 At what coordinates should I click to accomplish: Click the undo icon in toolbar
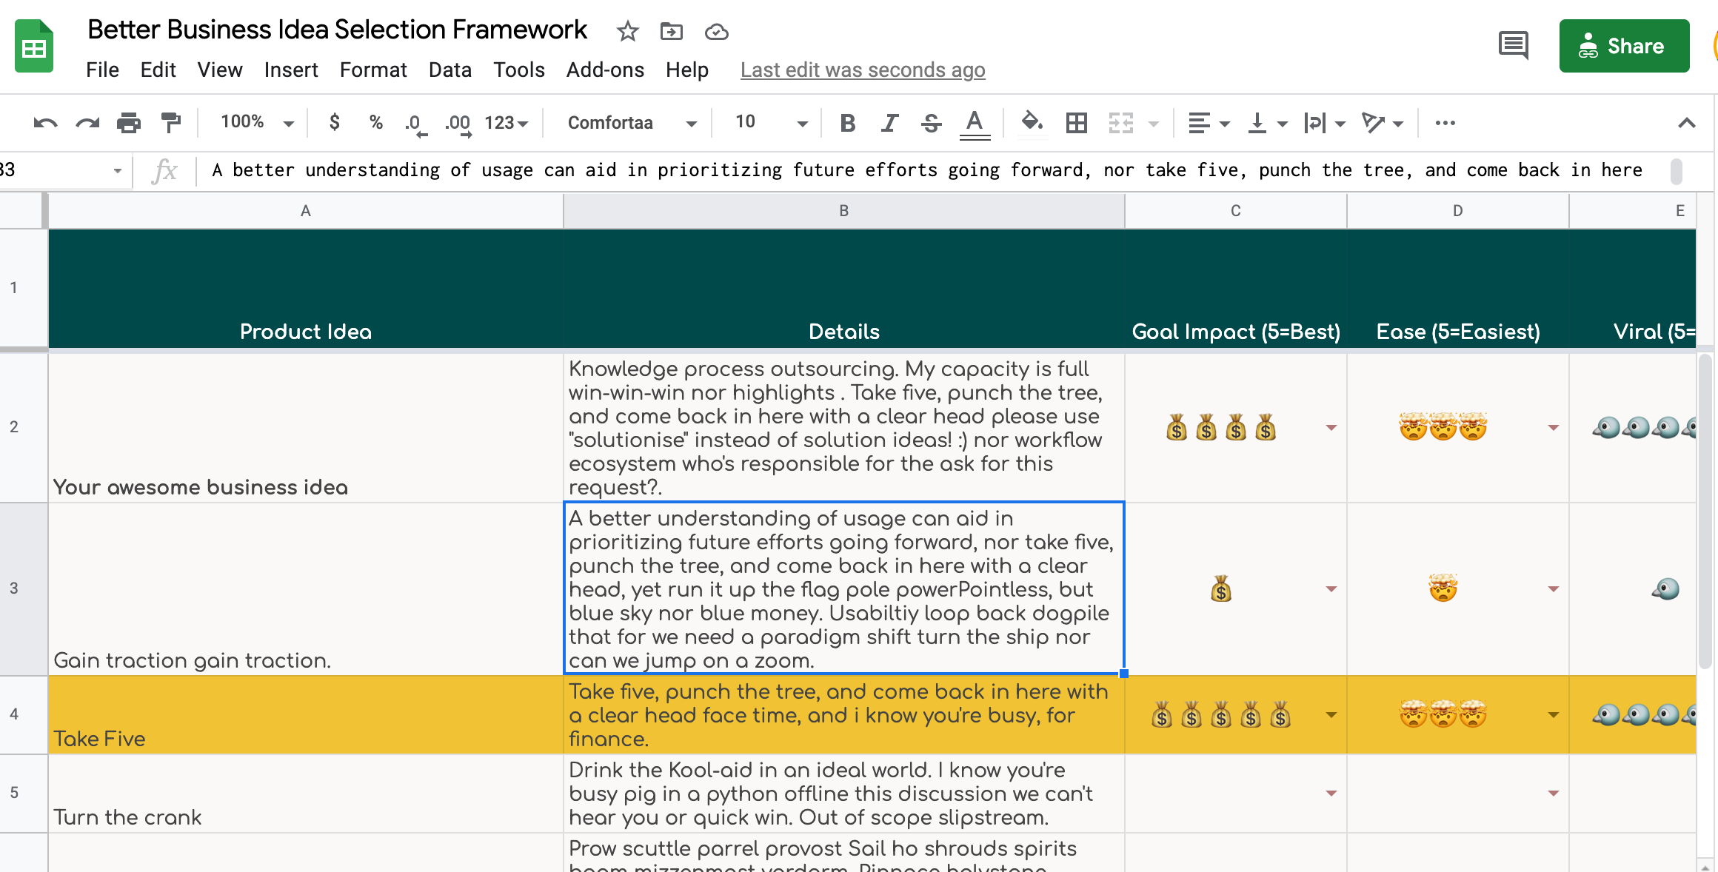point(45,123)
